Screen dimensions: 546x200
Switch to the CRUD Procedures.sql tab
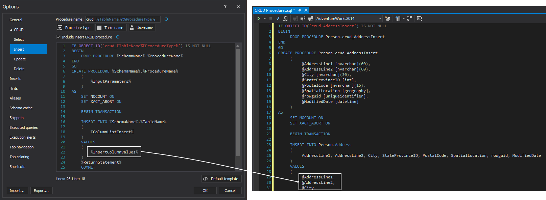(274, 10)
